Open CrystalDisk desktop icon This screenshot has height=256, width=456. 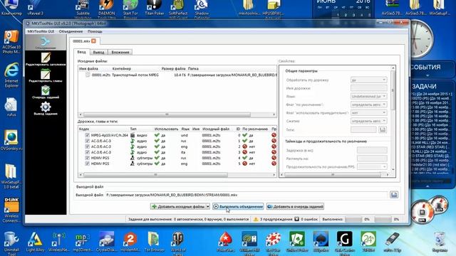click(x=106, y=242)
